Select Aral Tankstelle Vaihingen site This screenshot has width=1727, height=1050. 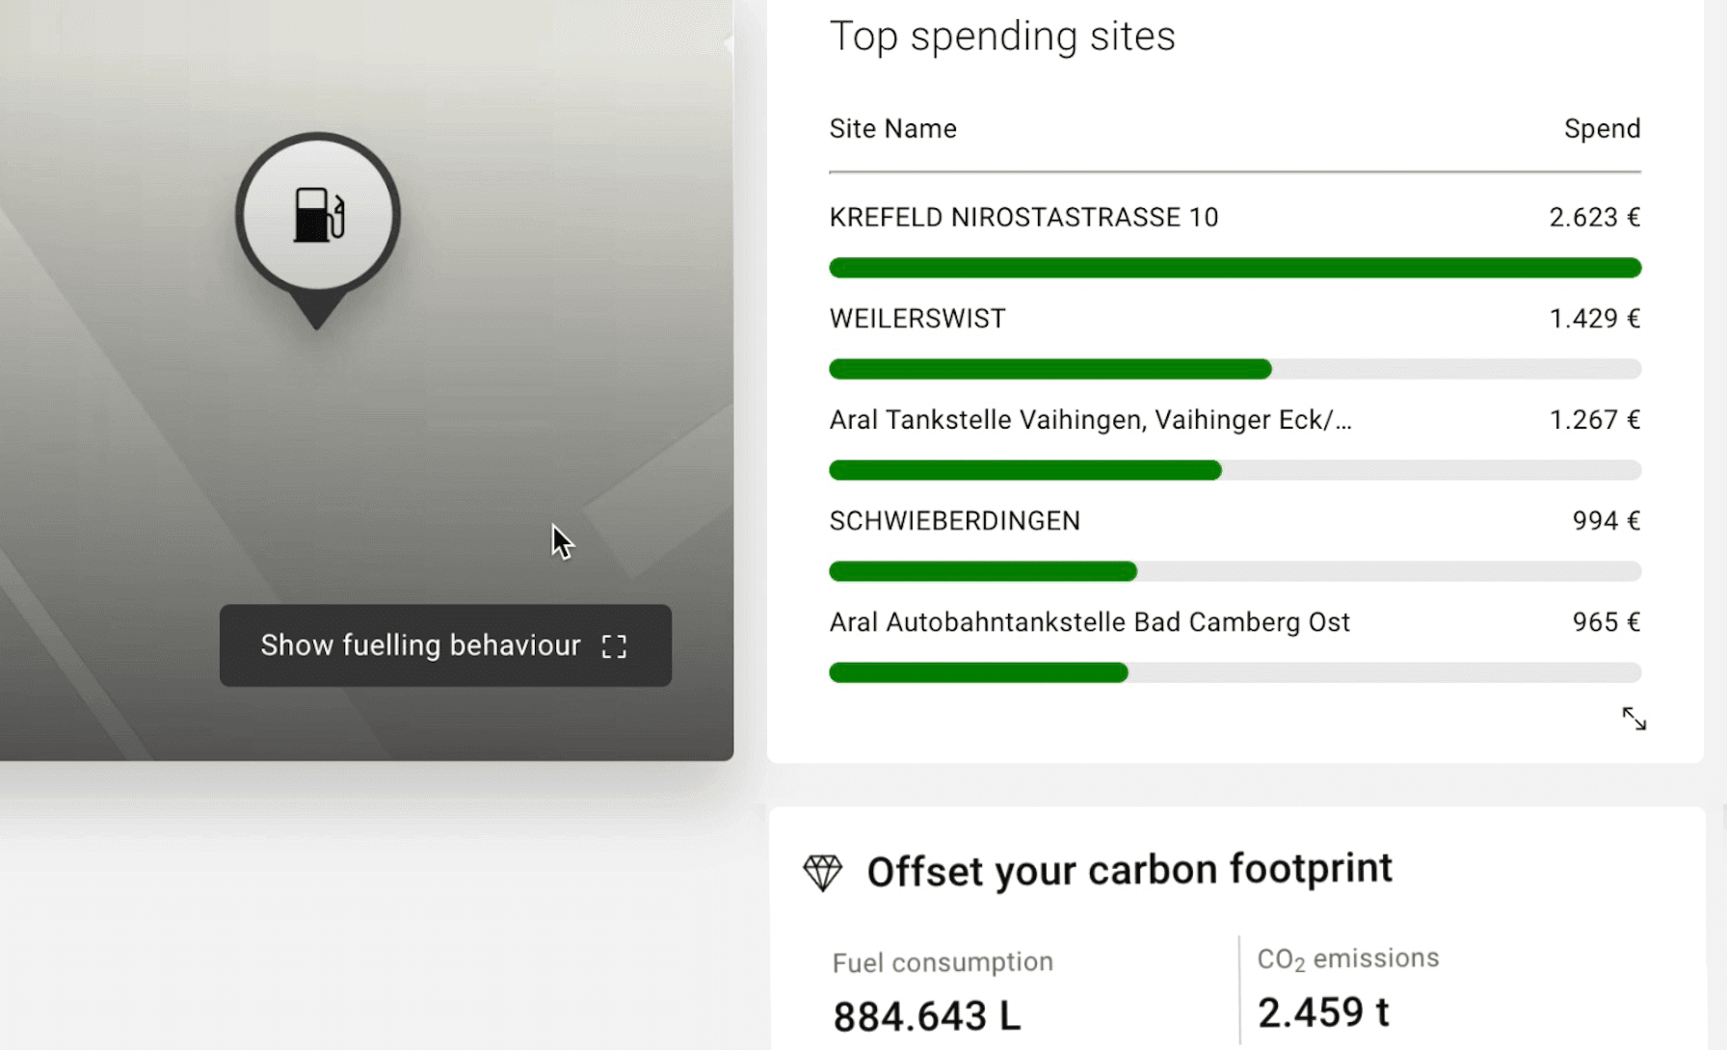click(x=1090, y=420)
